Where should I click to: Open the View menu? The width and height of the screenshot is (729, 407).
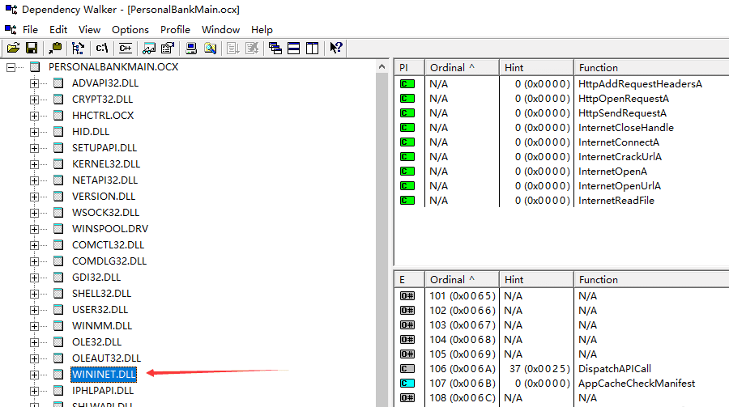coord(89,30)
